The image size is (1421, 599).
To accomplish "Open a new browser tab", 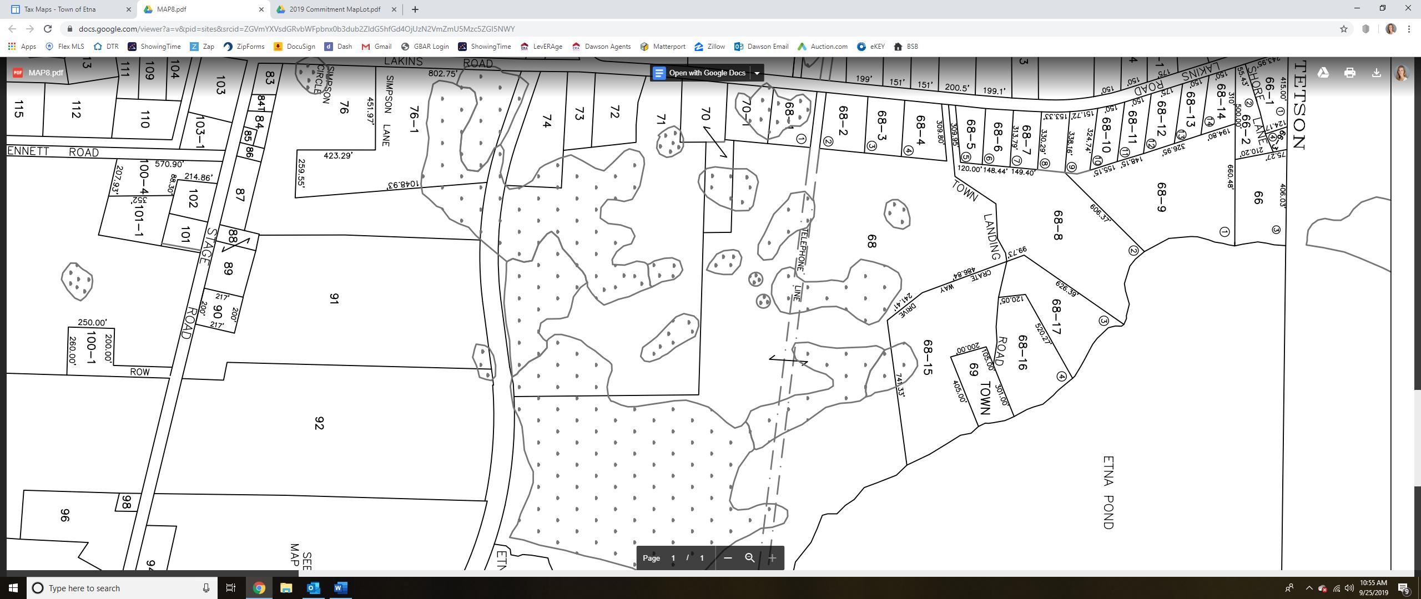I will coord(415,9).
